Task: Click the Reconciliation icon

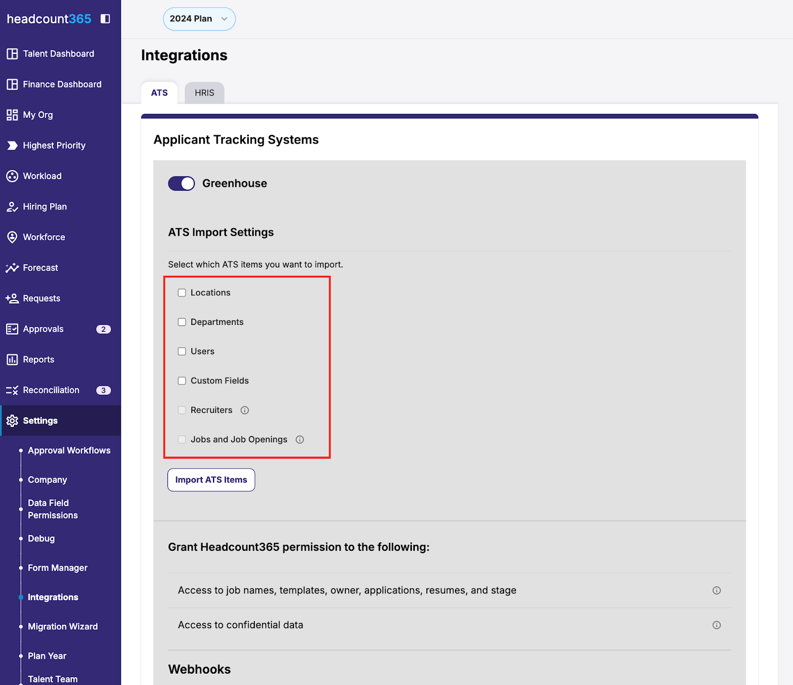Action: tap(12, 390)
